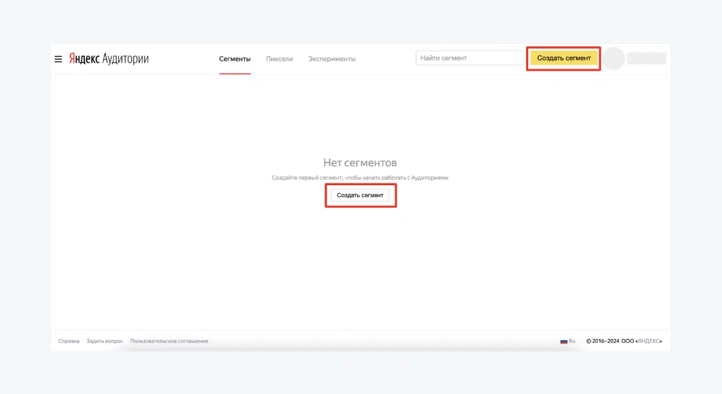The image size is (722, 394).
Task: Click the red Яндекс logo word
Action: (x=84, y=59)
